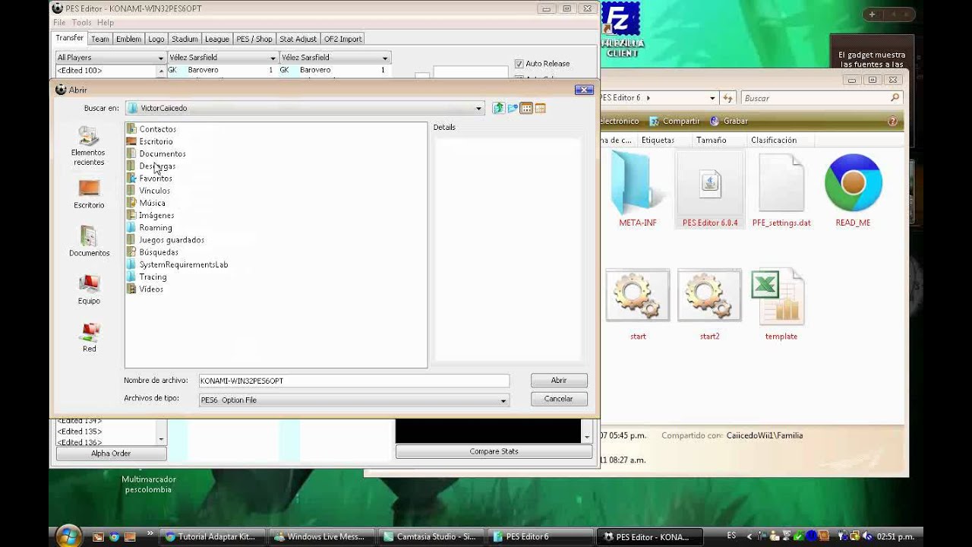
Task: Select the Tracing folder
Action: (x=147, y=277)
